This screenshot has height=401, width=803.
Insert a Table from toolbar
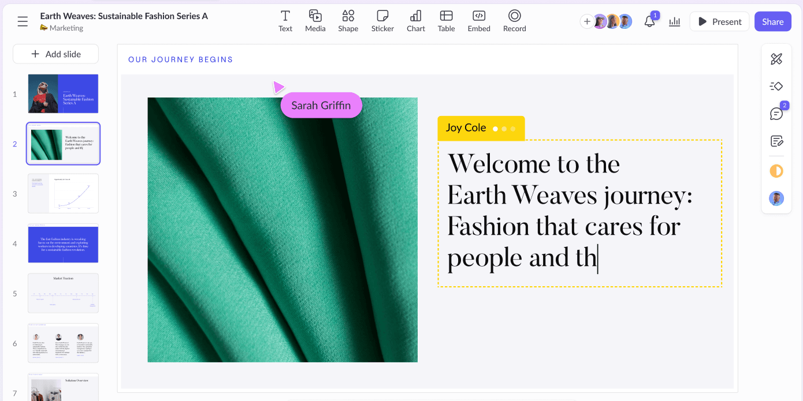446,21
